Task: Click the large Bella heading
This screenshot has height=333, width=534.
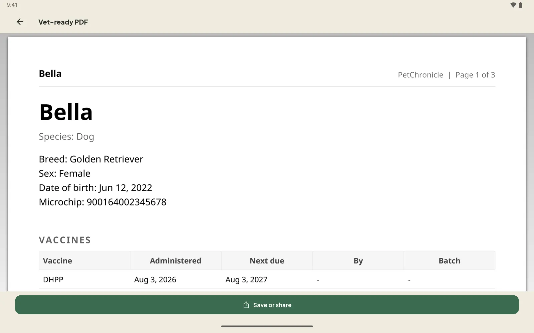Action: (66, 112)
